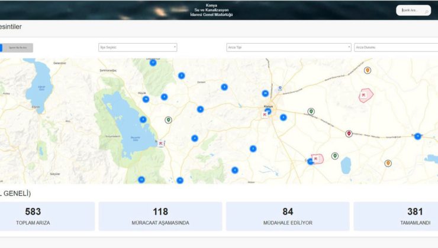Open the green pin east of Beyşehir Lake

(x=168, y=120)
